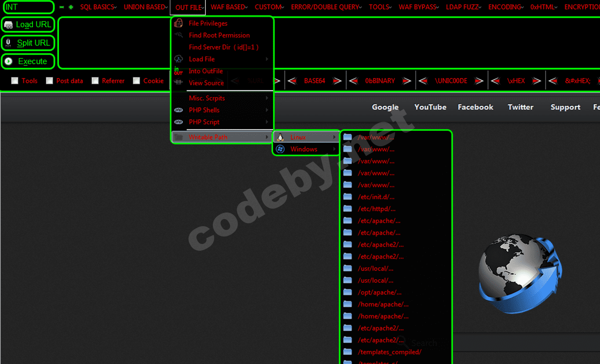Click the PHP icon beside PHP Script
The width and height of the screenshot is (600, 364).
179,122
